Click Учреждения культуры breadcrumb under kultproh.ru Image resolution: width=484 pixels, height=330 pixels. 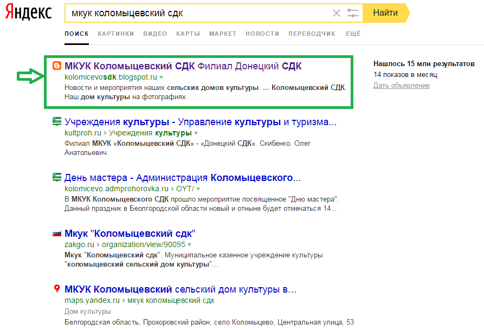[150, 133]
